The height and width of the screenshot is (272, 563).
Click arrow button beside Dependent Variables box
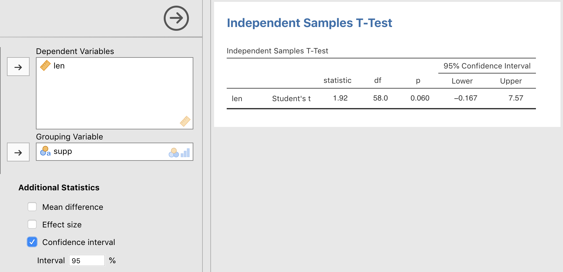(18, 67)
